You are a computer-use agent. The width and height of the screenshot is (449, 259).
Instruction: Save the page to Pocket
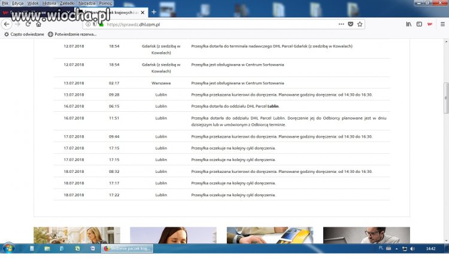pos(350,25)
